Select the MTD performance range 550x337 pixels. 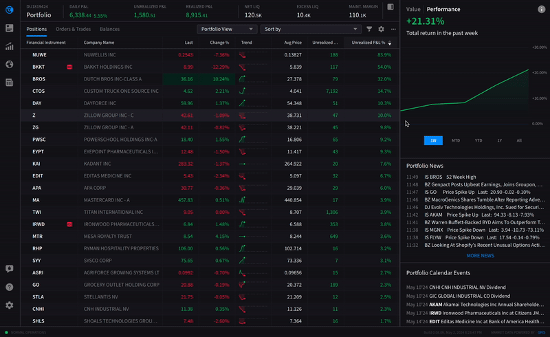[456, 140]
